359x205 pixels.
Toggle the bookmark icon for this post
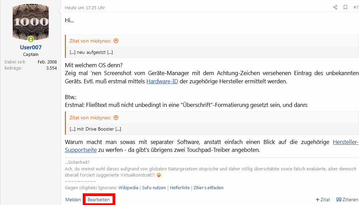coord(345,7)
